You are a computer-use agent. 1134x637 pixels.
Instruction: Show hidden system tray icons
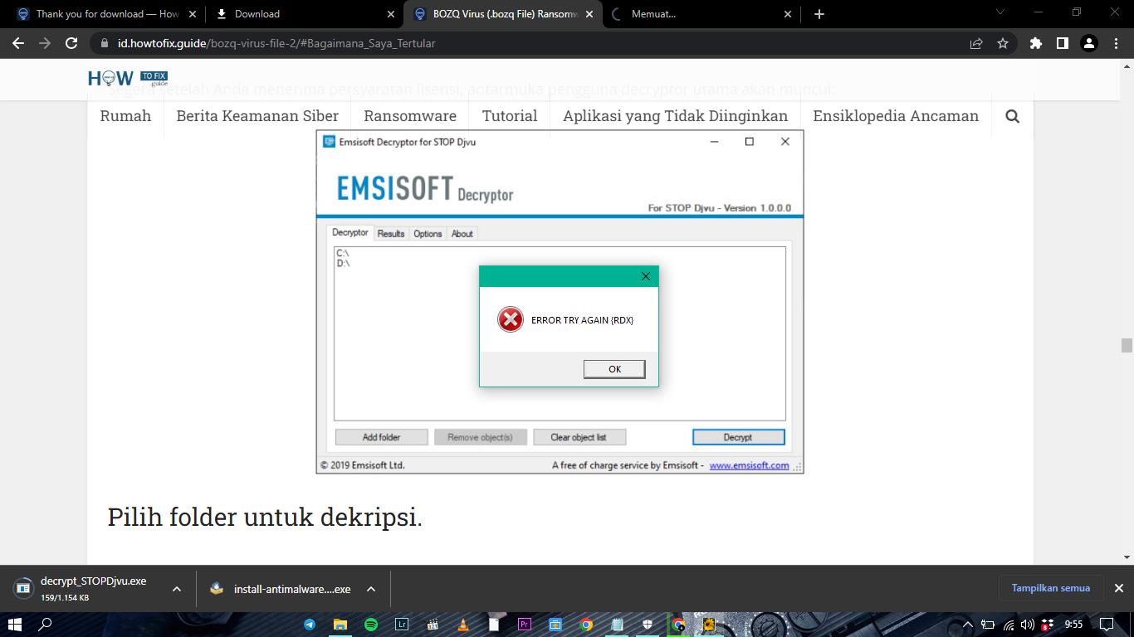click(x=967, y=625)
